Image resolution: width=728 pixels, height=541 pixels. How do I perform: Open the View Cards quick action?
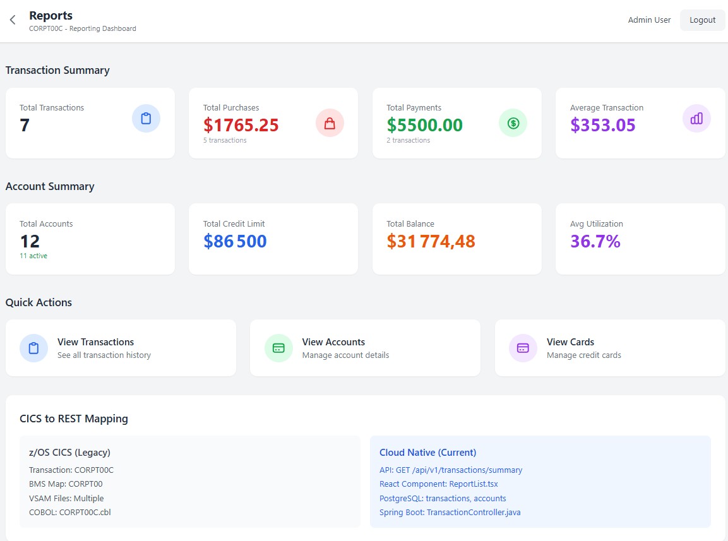[609, 348]
